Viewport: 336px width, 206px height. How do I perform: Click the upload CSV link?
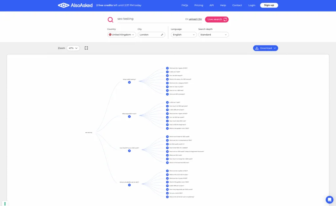[x=196, y=19]
